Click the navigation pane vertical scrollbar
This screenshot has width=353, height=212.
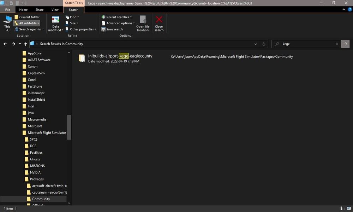click(x=69, y=127)
